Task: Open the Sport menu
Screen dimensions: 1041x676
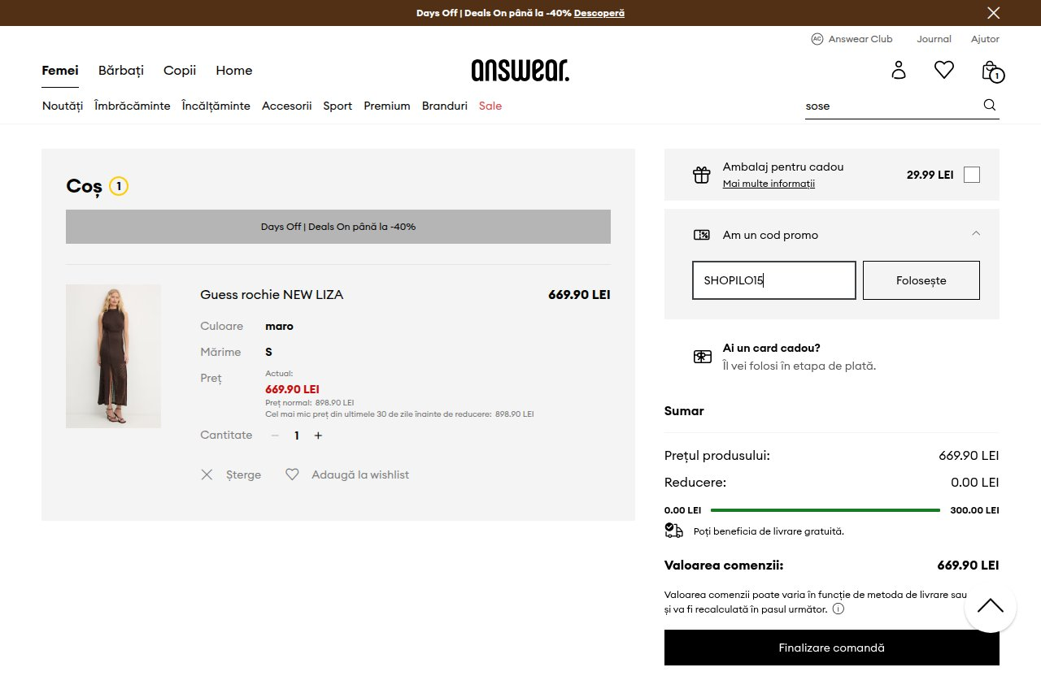Action: pyautogui.click(x=338, y=106)
